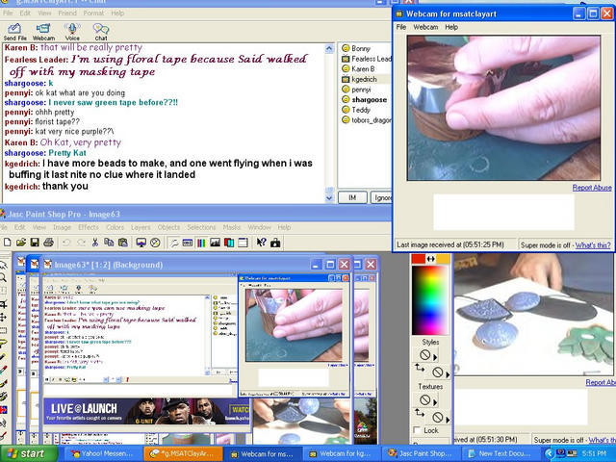Start Webcam from the chat toolbar
The height and width of the screenshot is (462, 616).
[43, 32]
